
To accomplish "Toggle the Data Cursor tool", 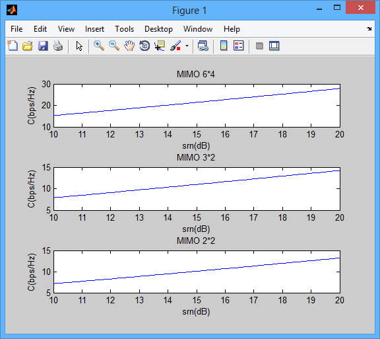I will [160, 46].
